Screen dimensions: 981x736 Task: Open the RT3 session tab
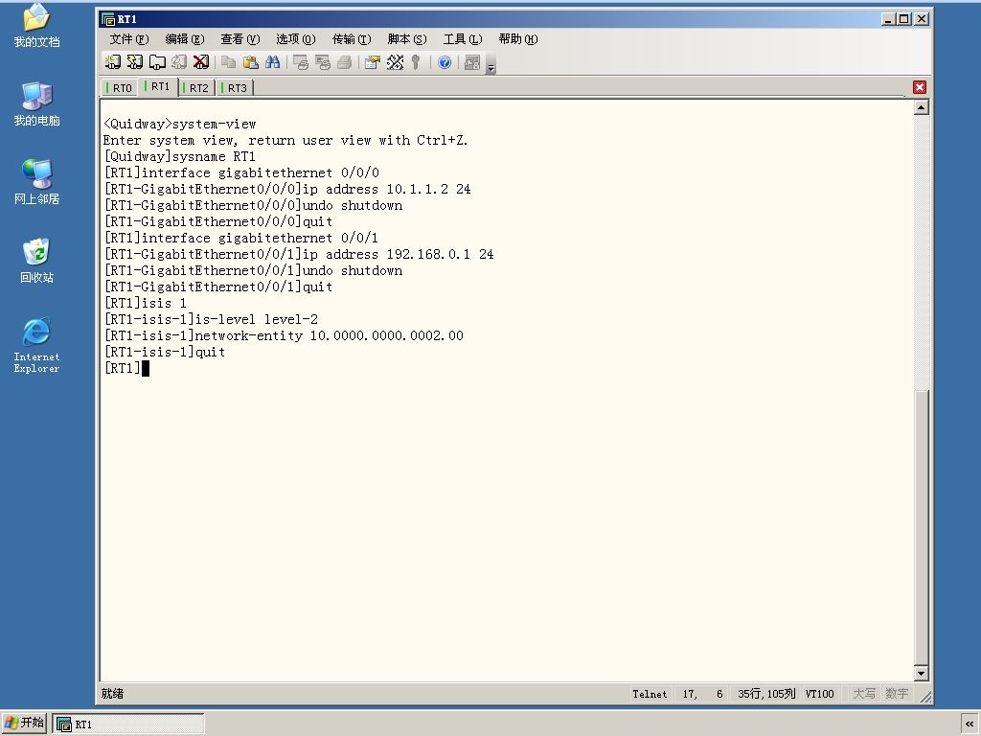pyautogui.click(x=235, y=87)
